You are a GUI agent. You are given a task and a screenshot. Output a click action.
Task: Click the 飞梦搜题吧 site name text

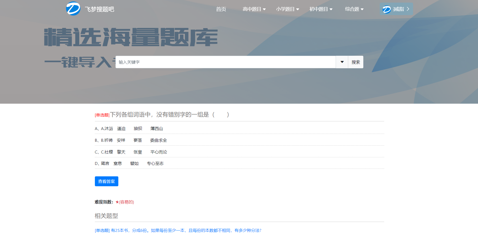point(100,9)
